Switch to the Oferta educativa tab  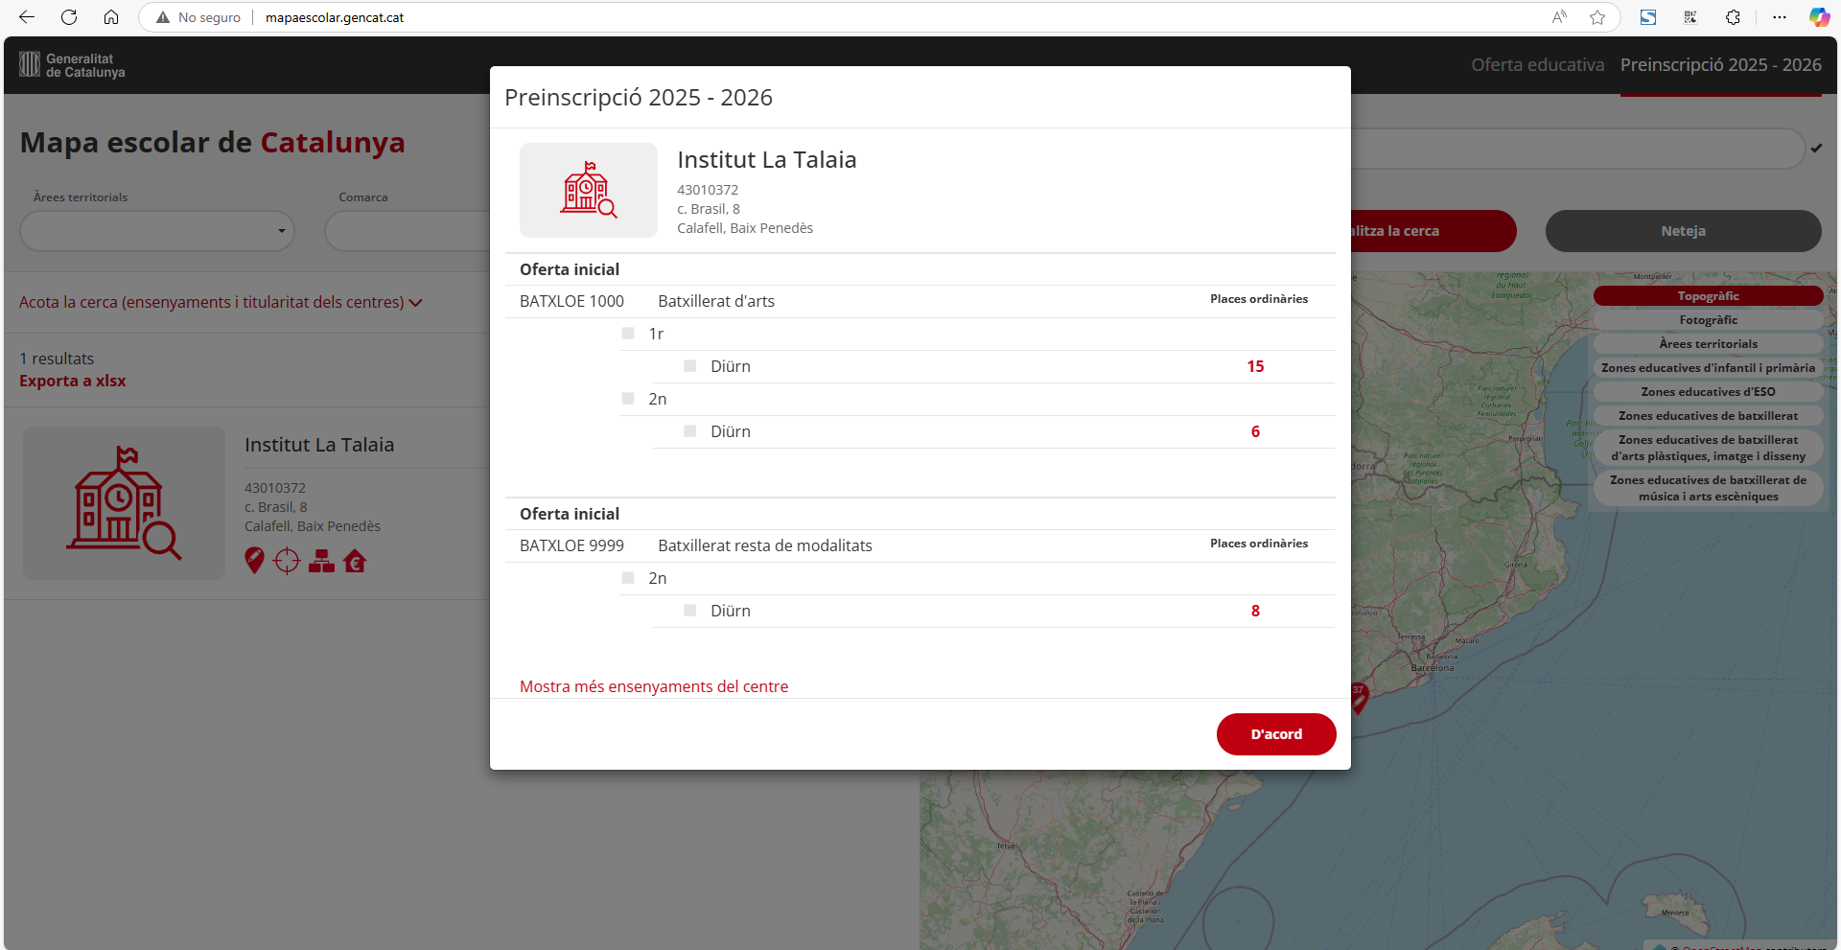point(1537,65)
